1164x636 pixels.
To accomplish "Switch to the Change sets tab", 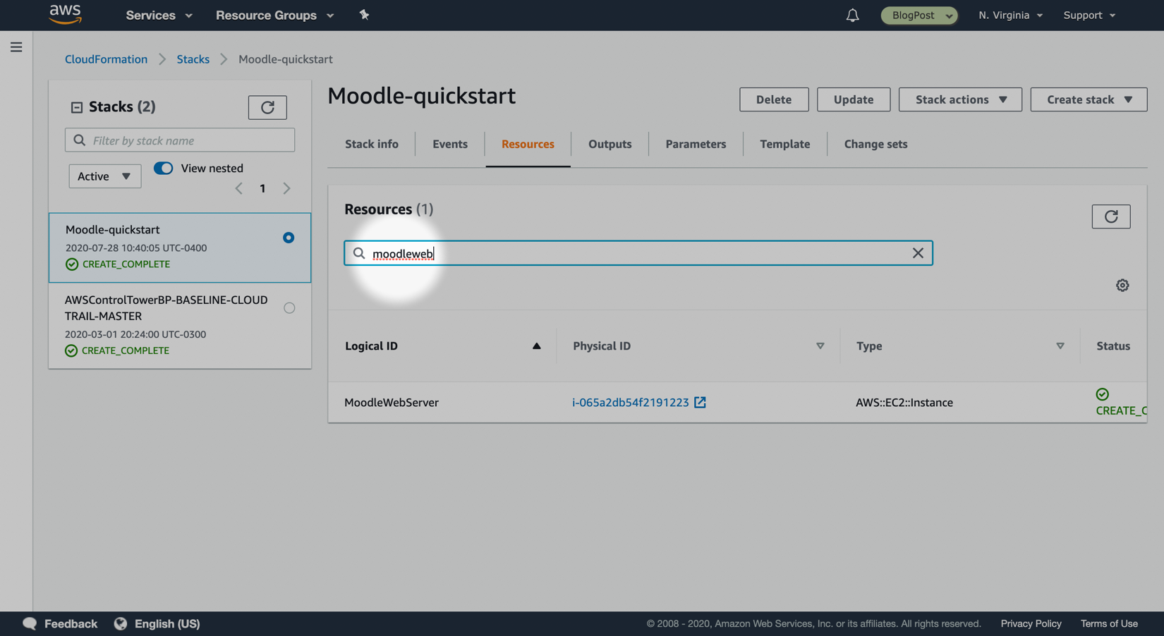I will pyautogui.click(x=875, y=144).
